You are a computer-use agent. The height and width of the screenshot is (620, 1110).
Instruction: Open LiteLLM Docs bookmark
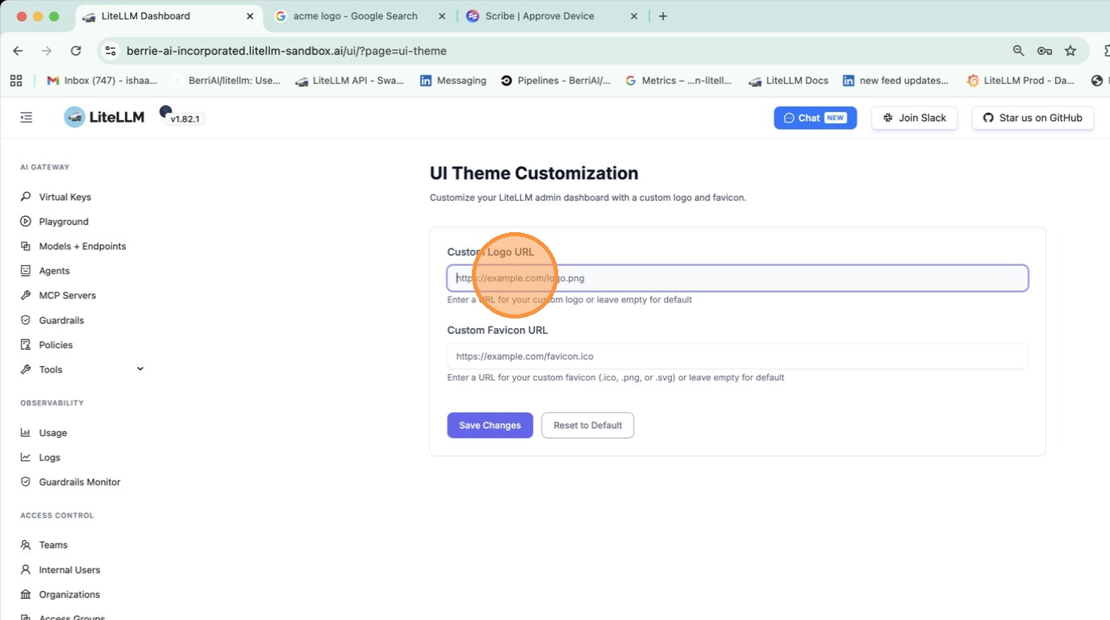[788, 81]
